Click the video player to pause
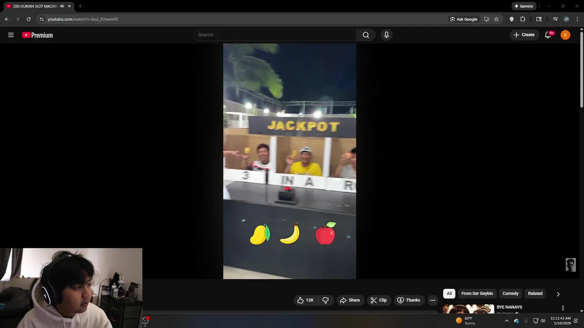Screen dimensions: 584x328 click(x=289, y=161)
